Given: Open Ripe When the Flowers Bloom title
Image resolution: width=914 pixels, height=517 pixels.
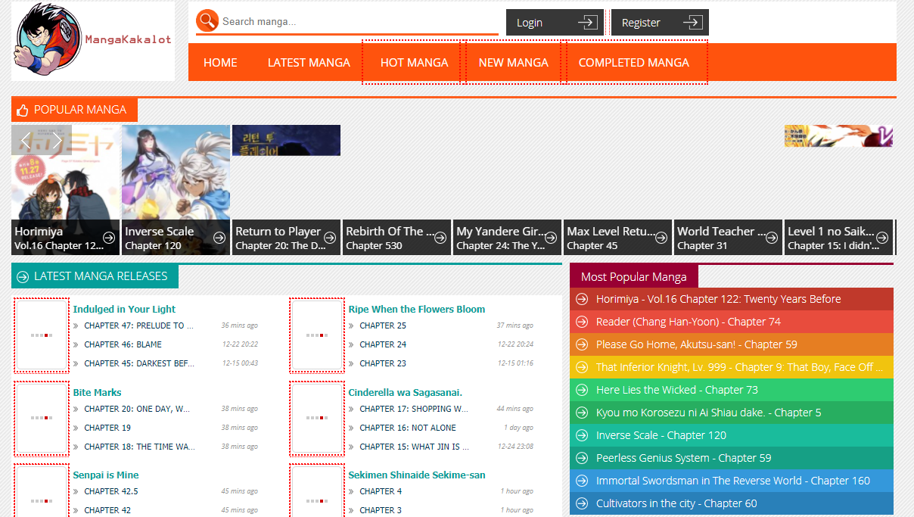Looking at the screenshot, I should click(x=417, y=309).
